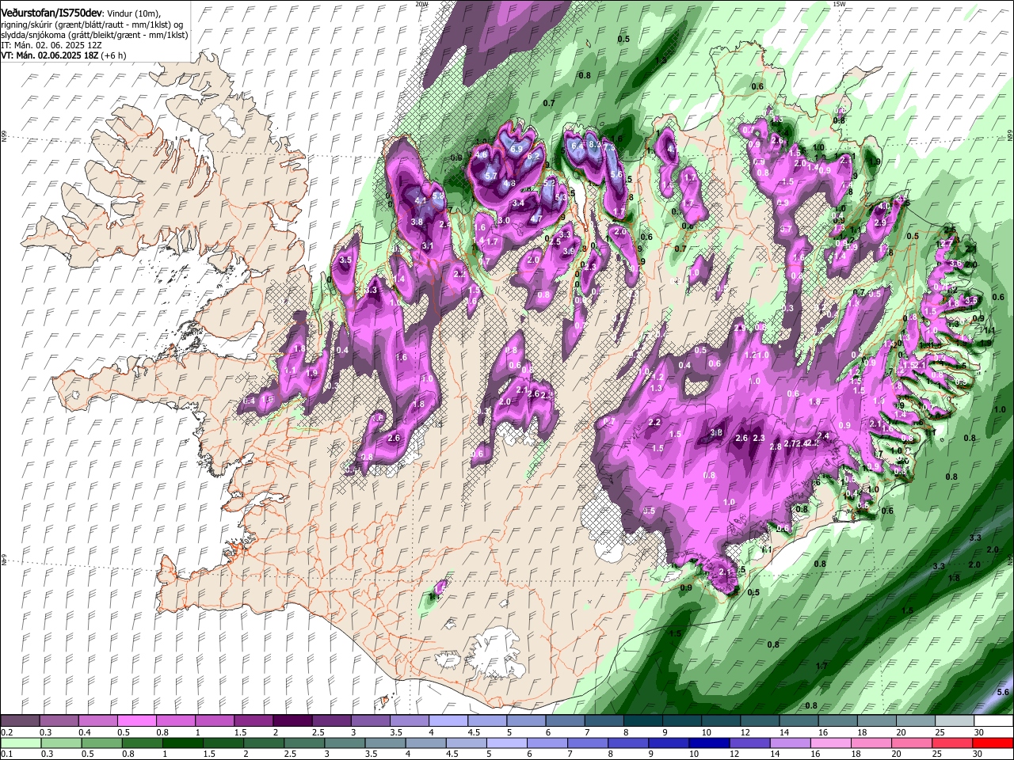The width and height of the screenshot is (1014, 760).
Task: Click the 'slydda/snjókoma' legend description text
Action: point(32,35)
